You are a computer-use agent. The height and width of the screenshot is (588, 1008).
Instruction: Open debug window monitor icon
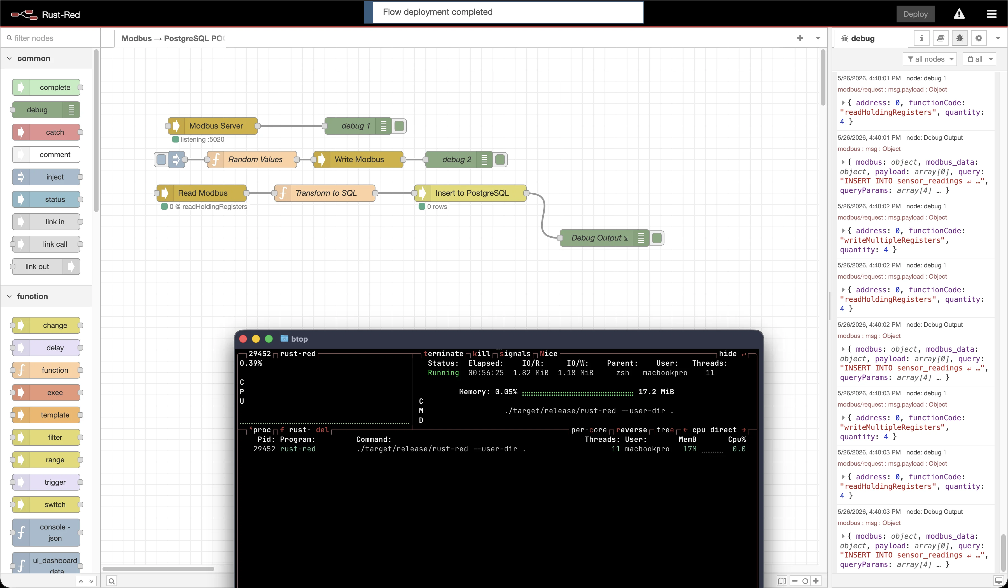(999, 581)
